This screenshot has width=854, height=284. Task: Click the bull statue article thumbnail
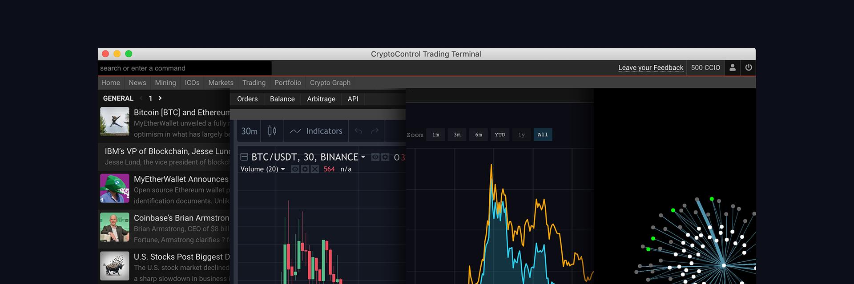(x=115, y=266)
